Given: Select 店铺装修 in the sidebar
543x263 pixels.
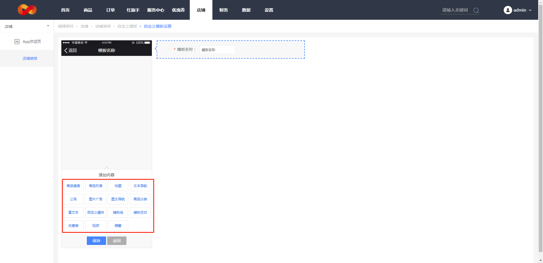Looking at the screenshot, I should (x=27, y=58).
